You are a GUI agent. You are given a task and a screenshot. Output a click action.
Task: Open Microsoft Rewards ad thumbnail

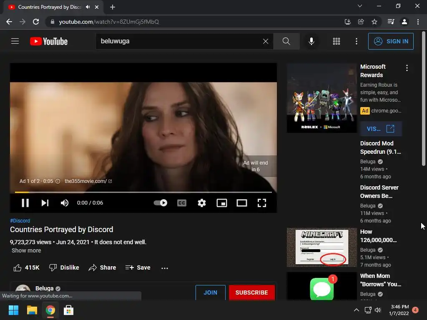[x=322, y=98]
